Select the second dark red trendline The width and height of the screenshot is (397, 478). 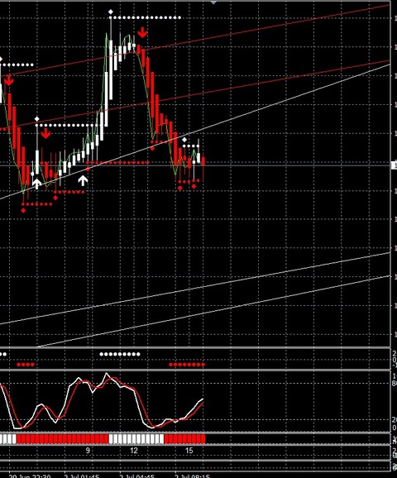point(195,94)
